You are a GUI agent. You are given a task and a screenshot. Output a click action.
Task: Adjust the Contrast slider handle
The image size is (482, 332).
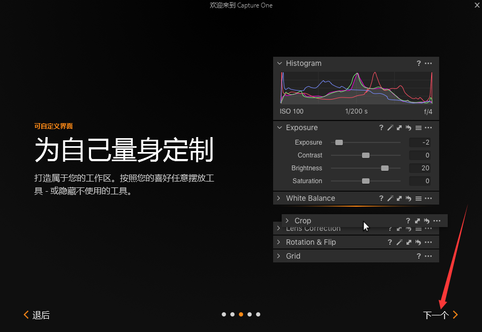(x=366, y=155)
